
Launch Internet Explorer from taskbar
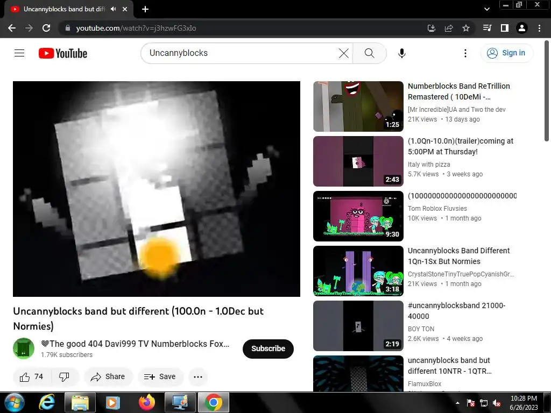(x=47, y=402)
